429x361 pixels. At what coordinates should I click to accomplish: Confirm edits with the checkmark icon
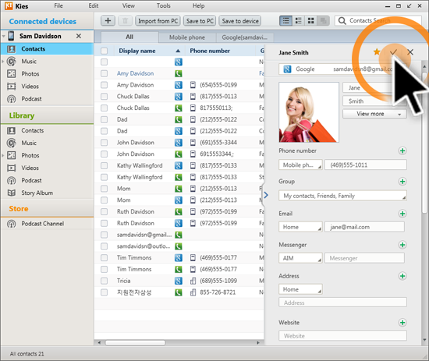393,51
